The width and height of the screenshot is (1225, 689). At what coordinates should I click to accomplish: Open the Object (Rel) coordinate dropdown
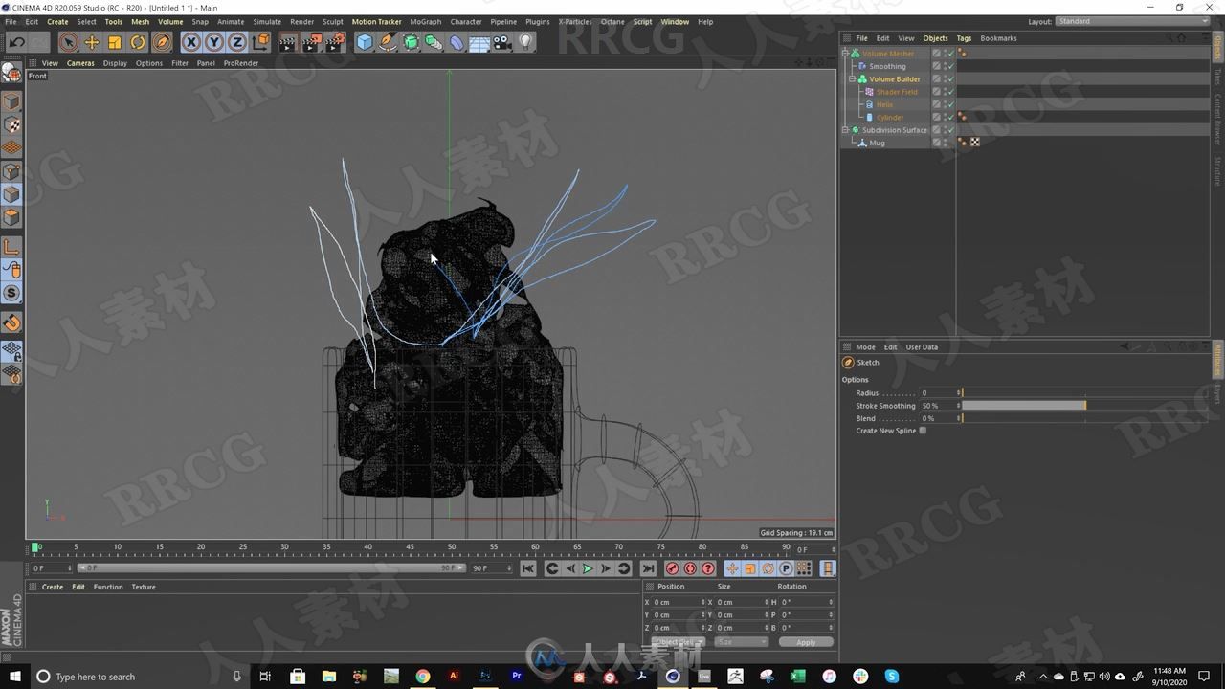coord(678,642)
